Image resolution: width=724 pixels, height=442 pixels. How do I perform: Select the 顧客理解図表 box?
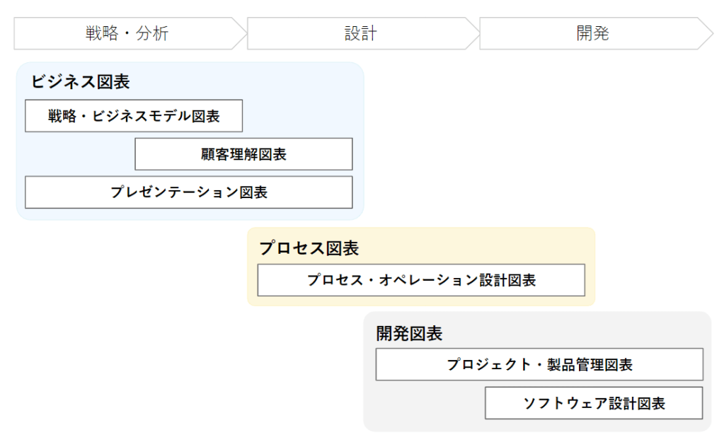pyautogui.click(x=243, y=154)
